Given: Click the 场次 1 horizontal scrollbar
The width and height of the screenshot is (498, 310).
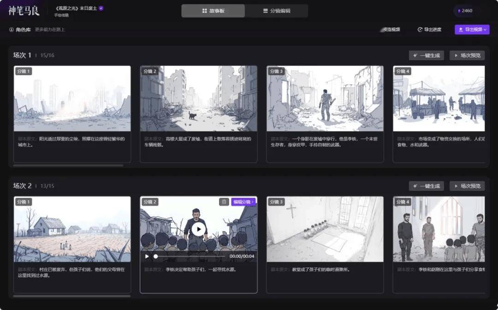Looking at the screenshot, I should pos(68,165).
